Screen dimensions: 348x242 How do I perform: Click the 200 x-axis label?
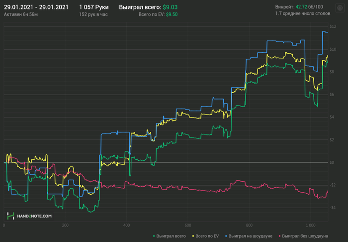pyautogui.click(x=65, y=226)
